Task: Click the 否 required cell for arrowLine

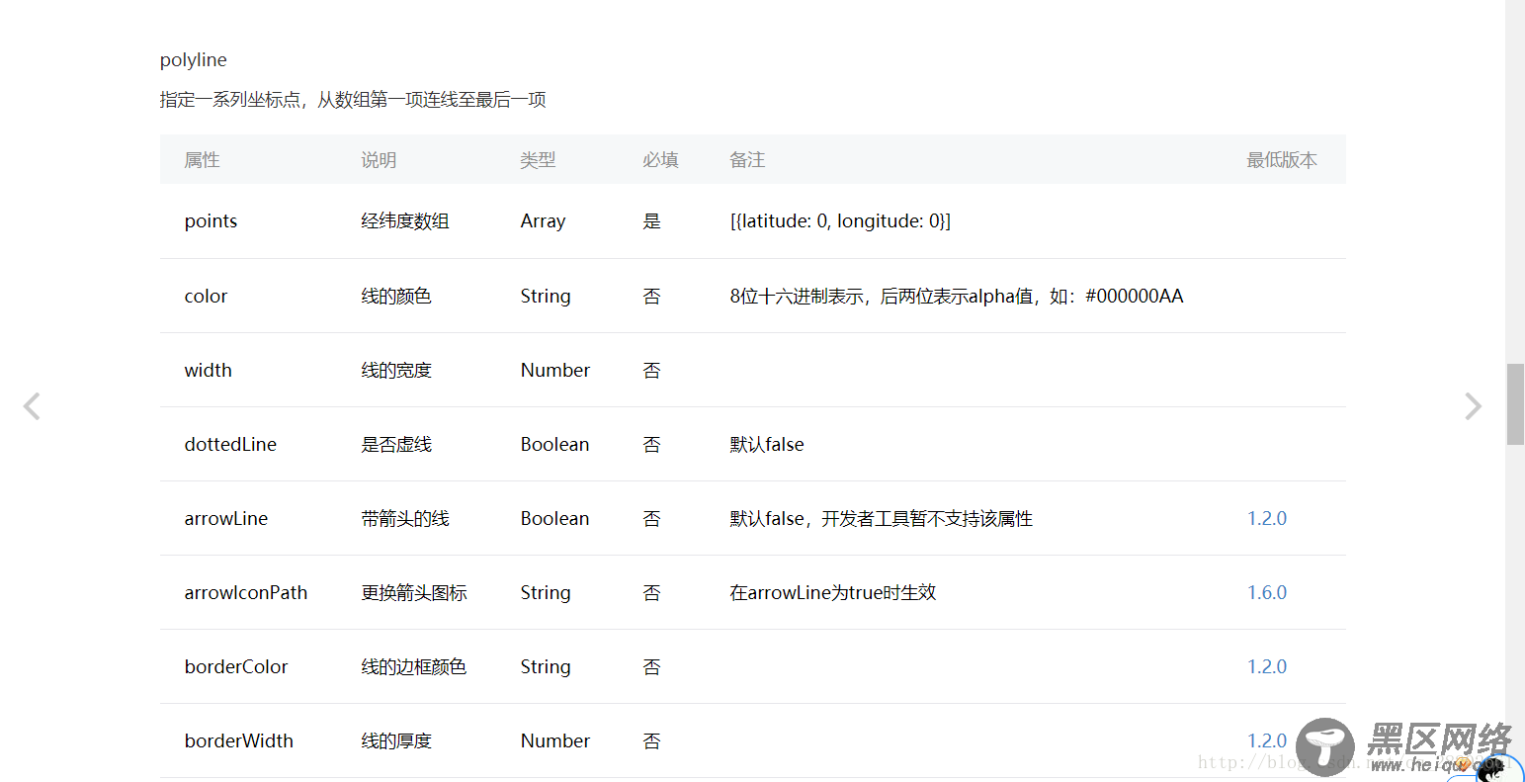Action: click(x=651, y=518)
